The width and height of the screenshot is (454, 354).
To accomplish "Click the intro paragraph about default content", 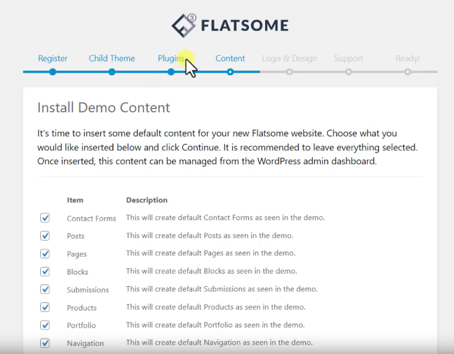I will (227, 147).
